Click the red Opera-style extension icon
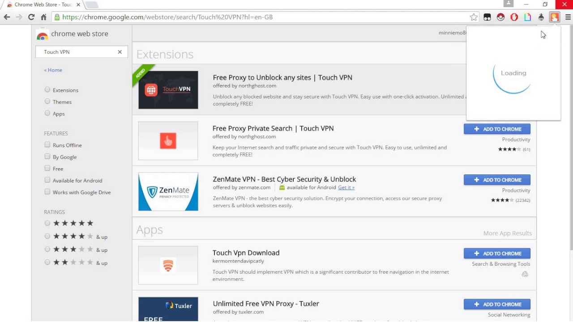This screenshot has width=573, height=322. [x=514, y=17]
